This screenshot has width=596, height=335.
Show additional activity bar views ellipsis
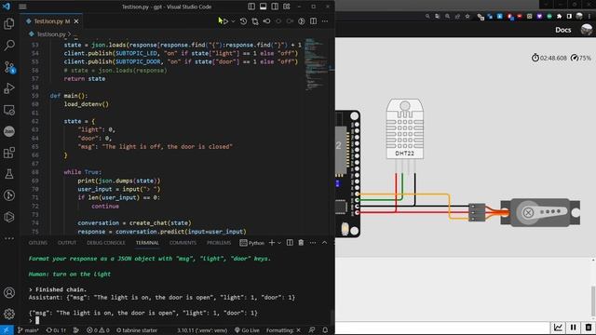[8, 238]
